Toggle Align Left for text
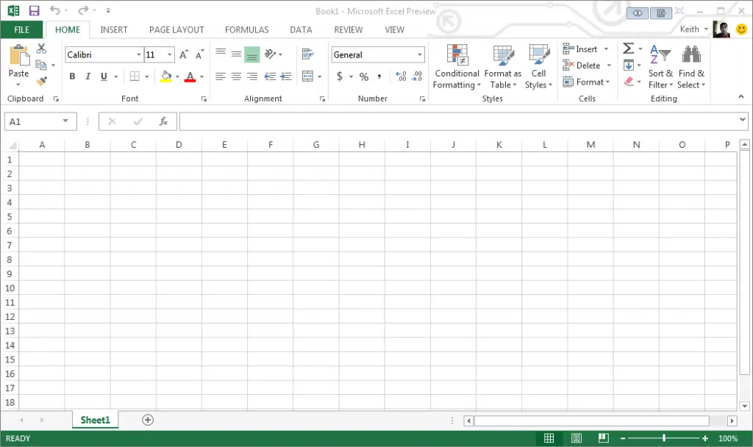 pos(221,76)
